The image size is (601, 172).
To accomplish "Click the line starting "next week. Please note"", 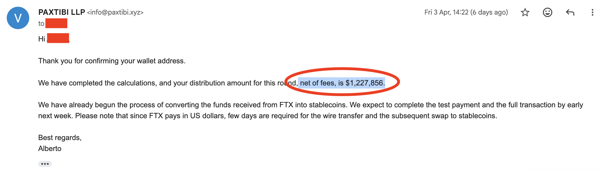I will (x=169, y=116).
